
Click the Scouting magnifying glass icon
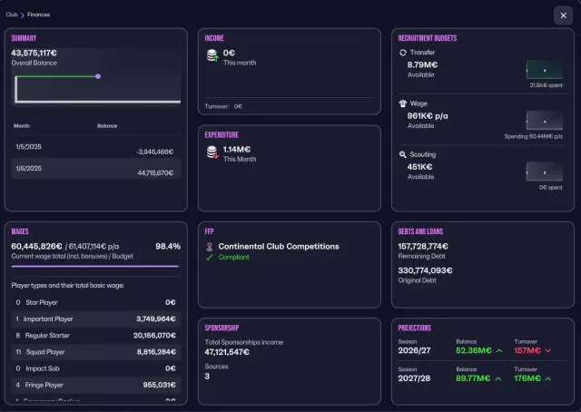click(403, 154)
